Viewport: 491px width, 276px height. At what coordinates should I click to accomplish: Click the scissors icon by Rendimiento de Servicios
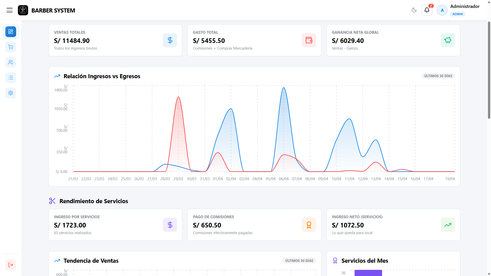pos(52,201)
